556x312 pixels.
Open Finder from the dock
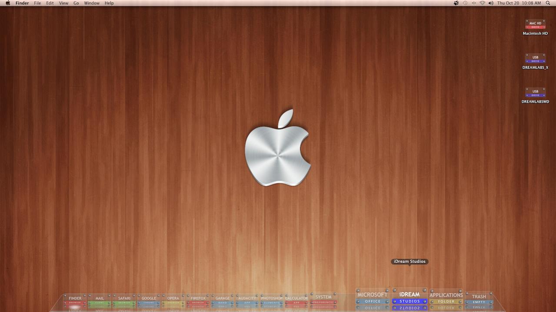[x=75, y=300]
